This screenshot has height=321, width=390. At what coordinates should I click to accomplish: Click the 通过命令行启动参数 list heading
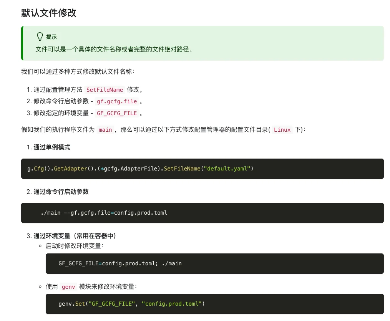click(61, 191)
